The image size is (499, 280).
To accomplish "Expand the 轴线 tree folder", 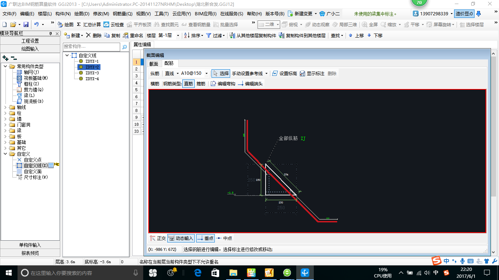I will pos(5,107).
